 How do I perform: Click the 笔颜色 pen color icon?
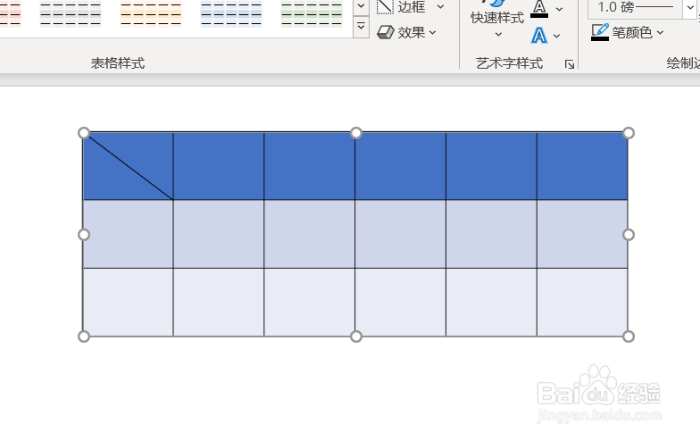coord(600,32)
